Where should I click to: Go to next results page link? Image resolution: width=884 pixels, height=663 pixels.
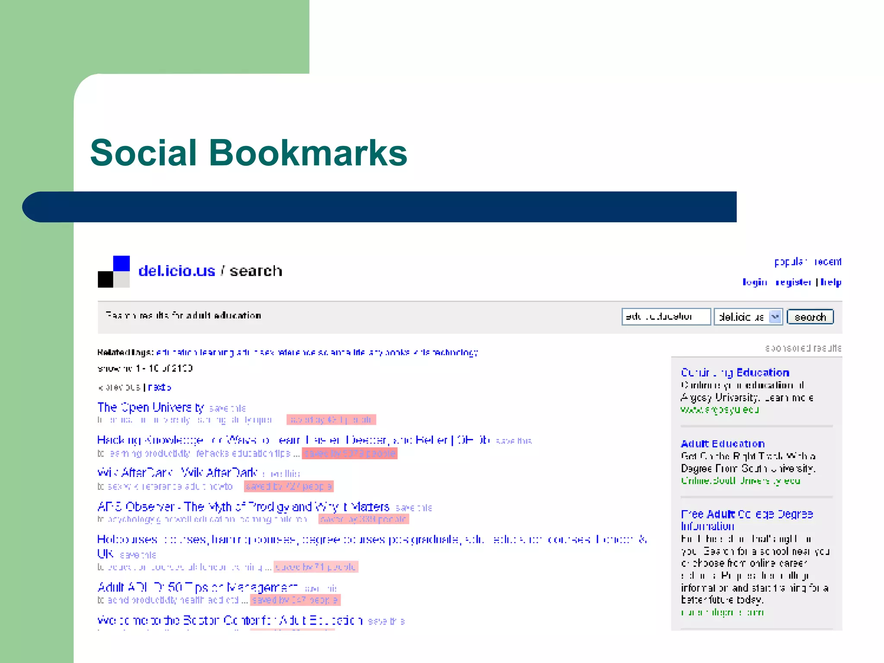[x=159, y=387]
